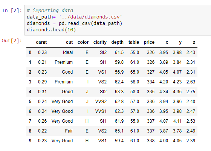Click the depth column header
The image size is (211, 151).
pos(117,42)
